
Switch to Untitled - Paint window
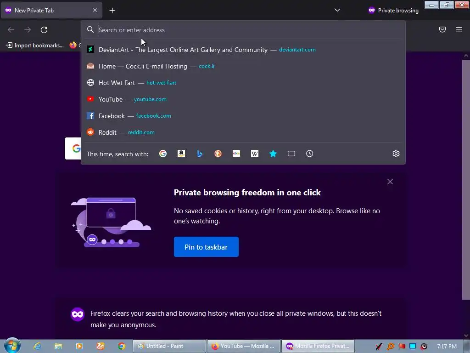tap(169, 346)
